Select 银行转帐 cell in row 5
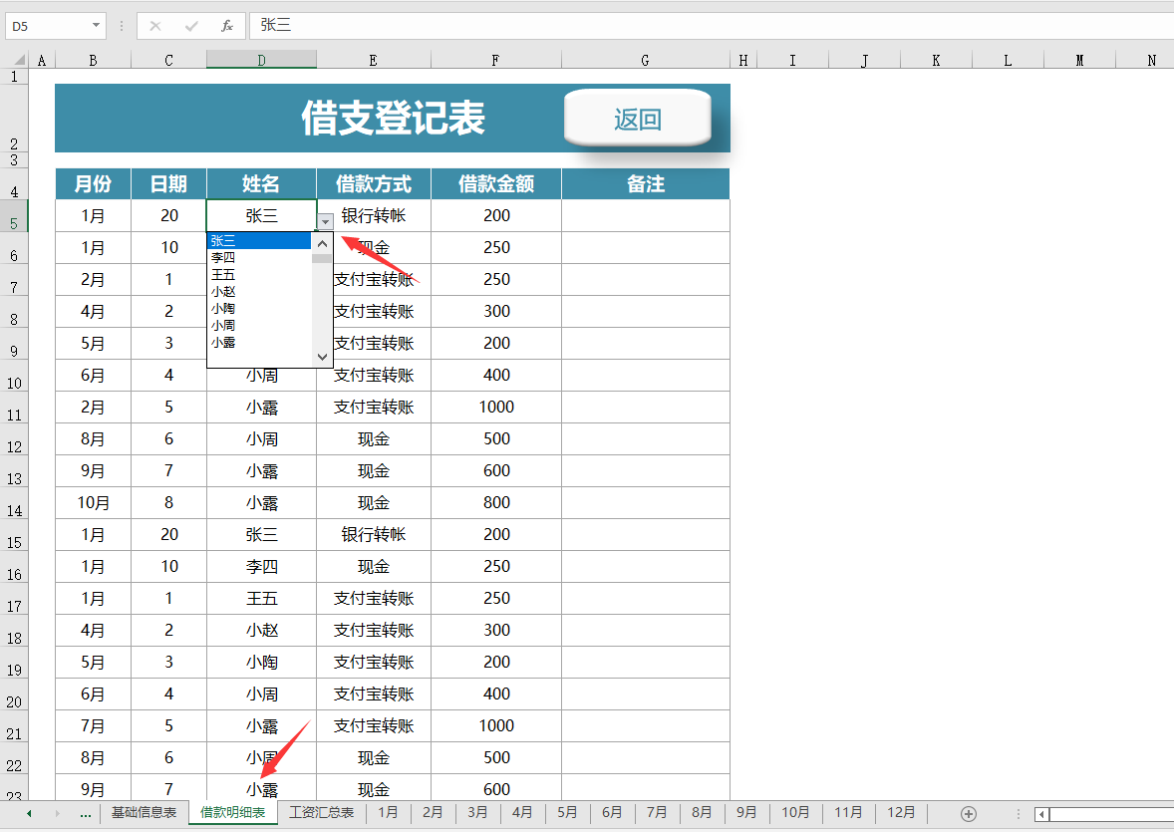This screenshot has width=1174, height=832. click(x=374, y=215)
